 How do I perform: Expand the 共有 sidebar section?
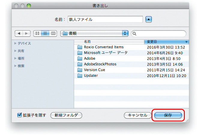click(16, 51)
